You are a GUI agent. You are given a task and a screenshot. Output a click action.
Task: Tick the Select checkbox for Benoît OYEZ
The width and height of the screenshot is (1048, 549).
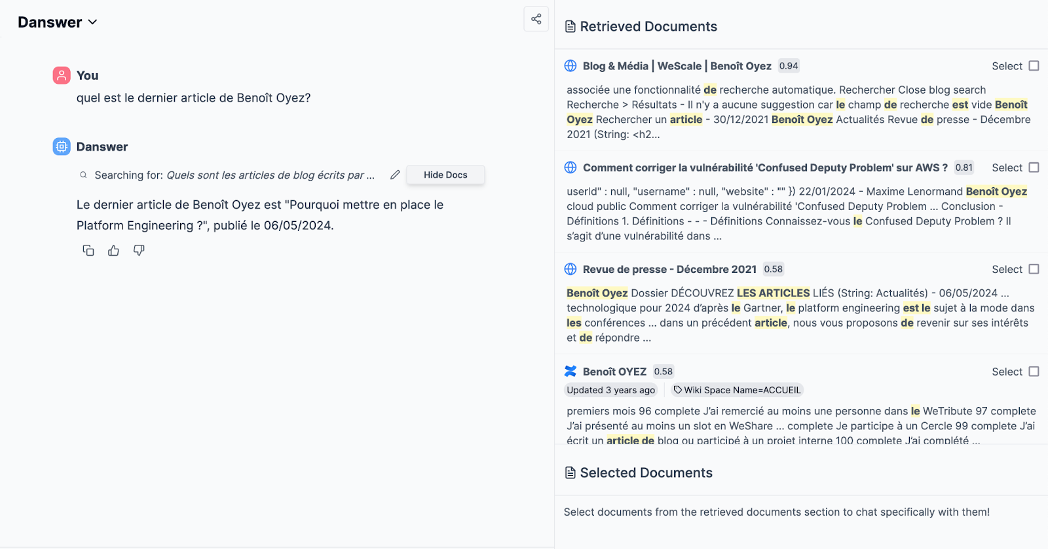click(x=1034, y=371)
